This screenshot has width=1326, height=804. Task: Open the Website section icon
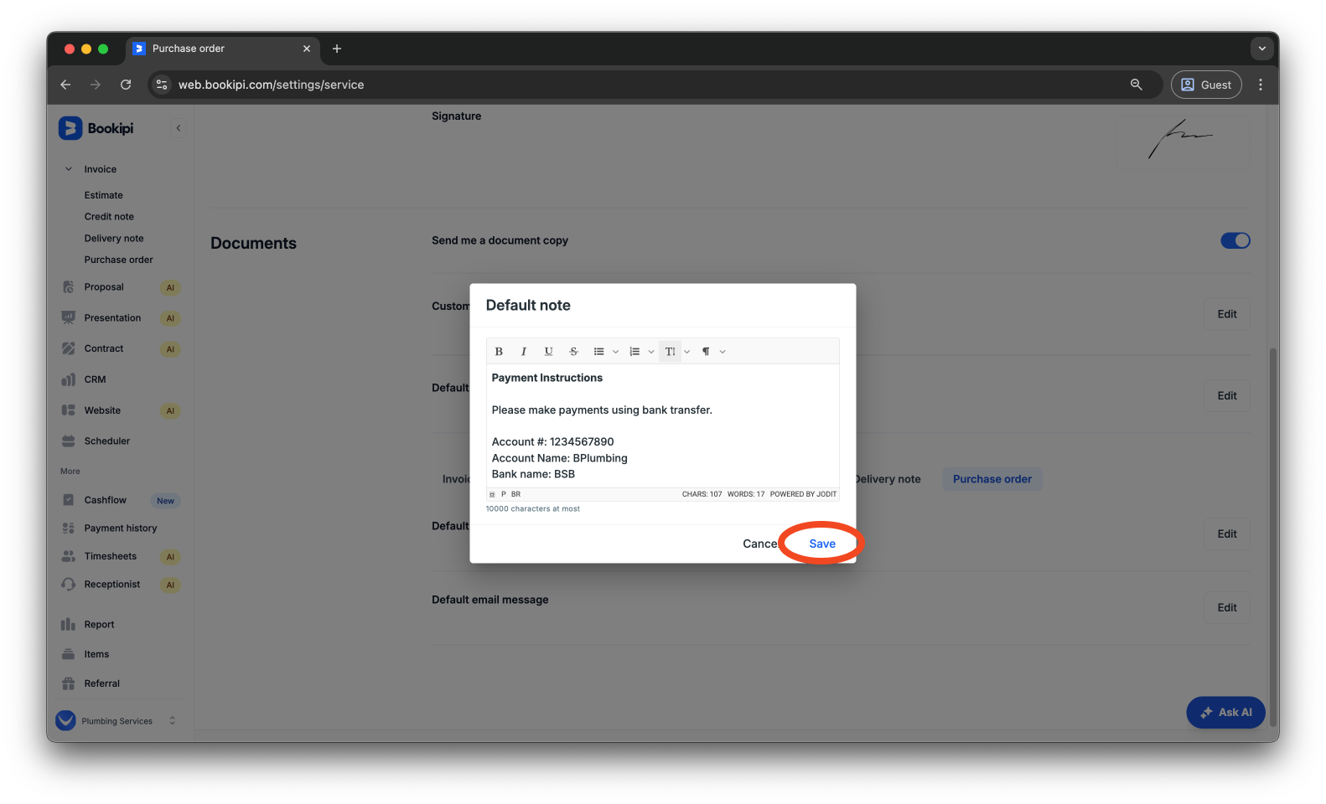(x=69, y=410)
